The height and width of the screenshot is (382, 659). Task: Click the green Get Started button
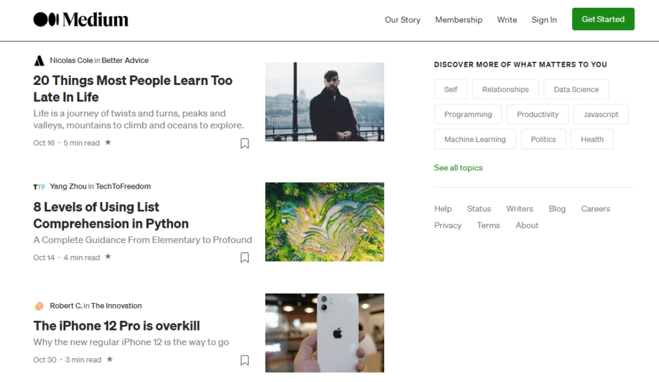pos(603,19)
